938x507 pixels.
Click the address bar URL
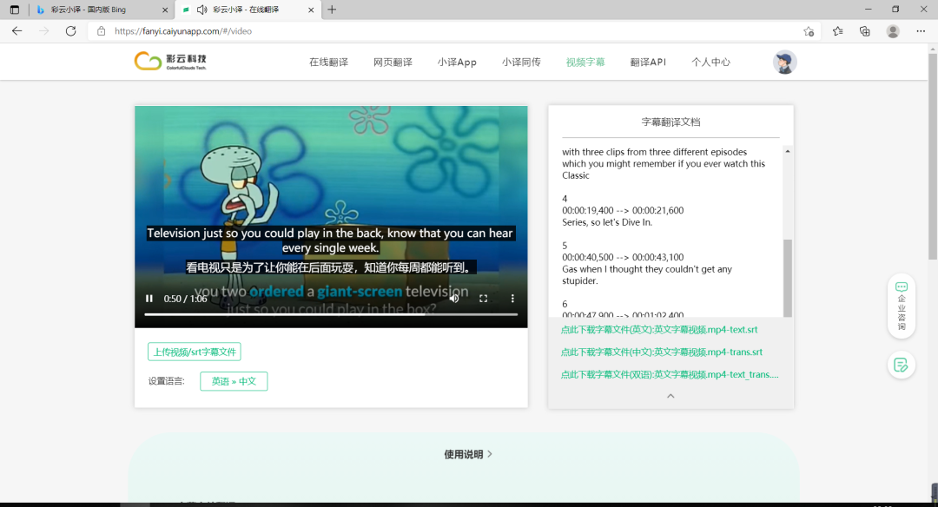click(183, 31)
